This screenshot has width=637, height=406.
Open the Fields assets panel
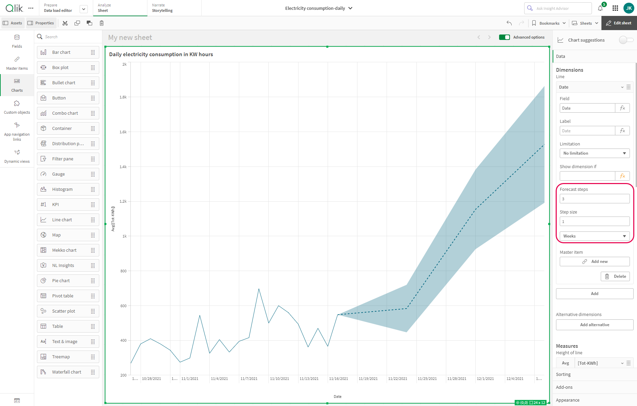click(x=17, y=41)
